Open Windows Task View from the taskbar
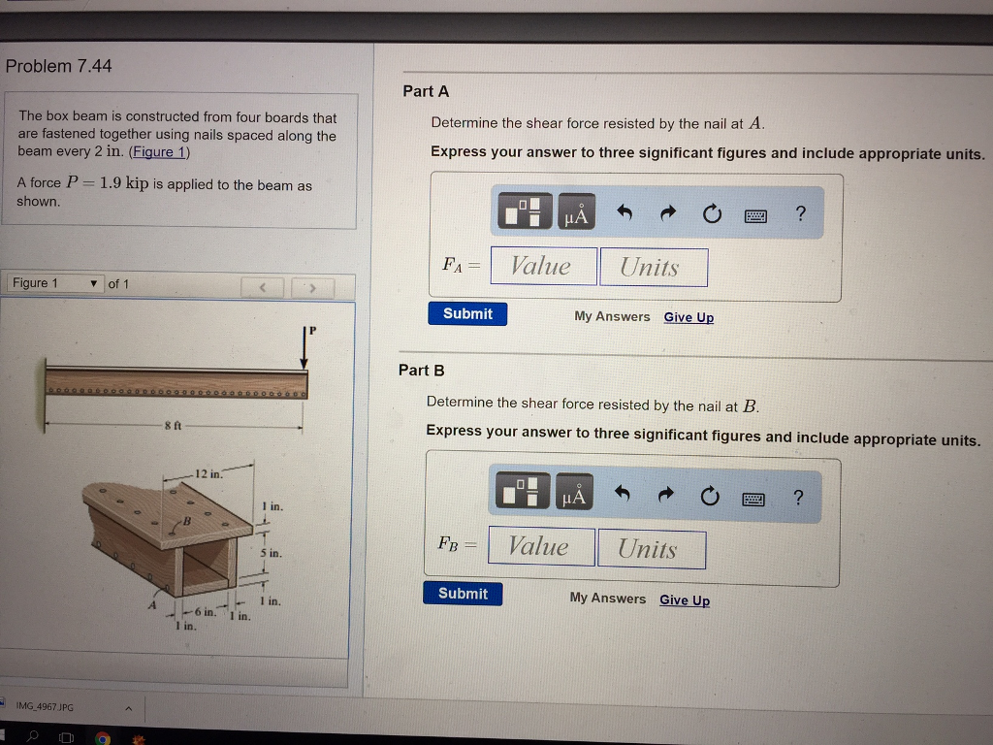The height and width of the screenshot is (745, 993). [64, 739]
